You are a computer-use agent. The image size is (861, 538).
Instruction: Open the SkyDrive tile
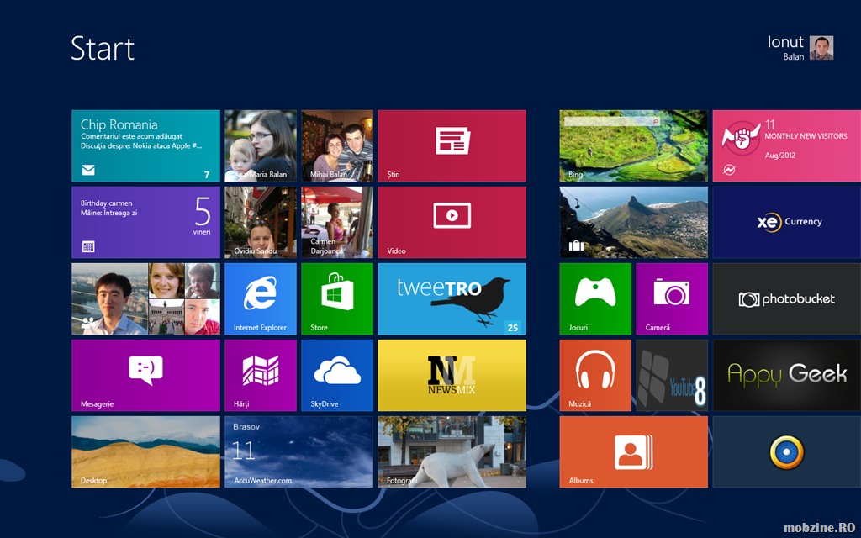[x=337, y=375]
